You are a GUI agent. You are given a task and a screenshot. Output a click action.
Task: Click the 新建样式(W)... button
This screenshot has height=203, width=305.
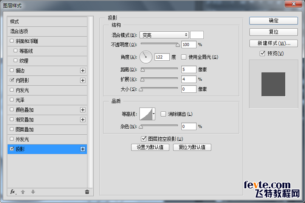coord(274,43)
